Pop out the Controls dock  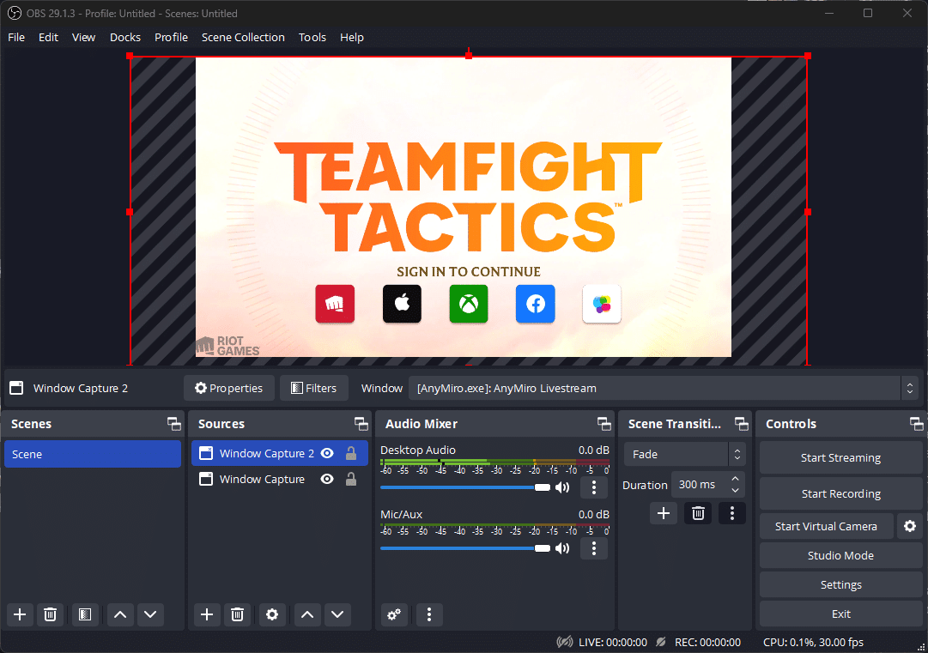click(916, 424)
